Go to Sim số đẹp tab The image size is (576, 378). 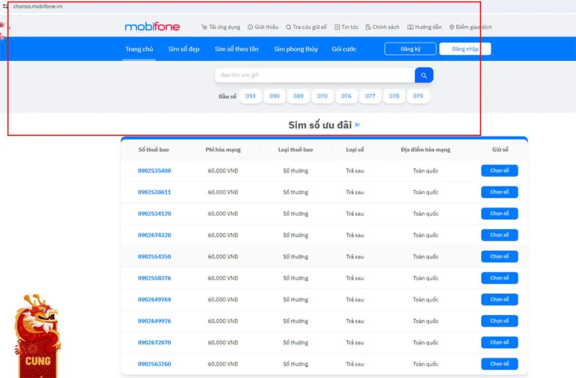(x=184, y=49)
